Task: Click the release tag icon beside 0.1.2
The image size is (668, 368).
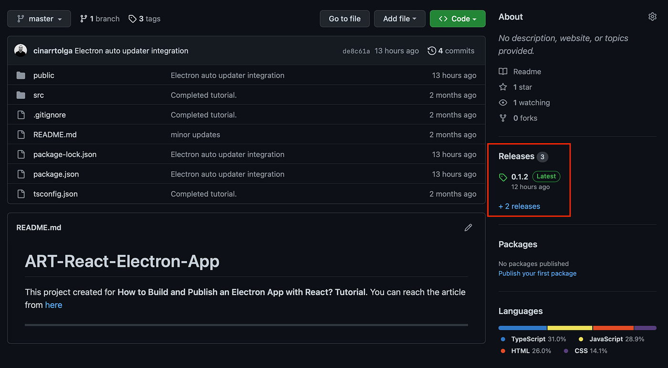Action: tap(503, 177)
